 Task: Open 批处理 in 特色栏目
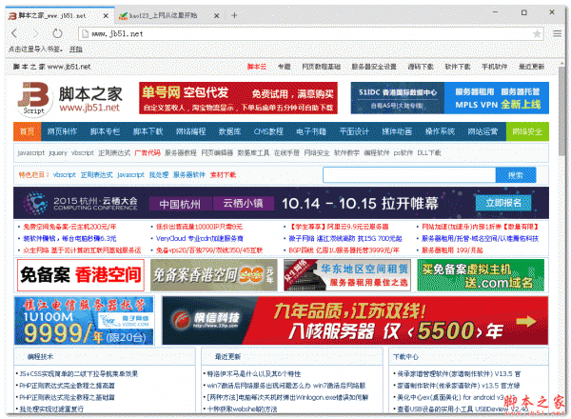(159, 175)
